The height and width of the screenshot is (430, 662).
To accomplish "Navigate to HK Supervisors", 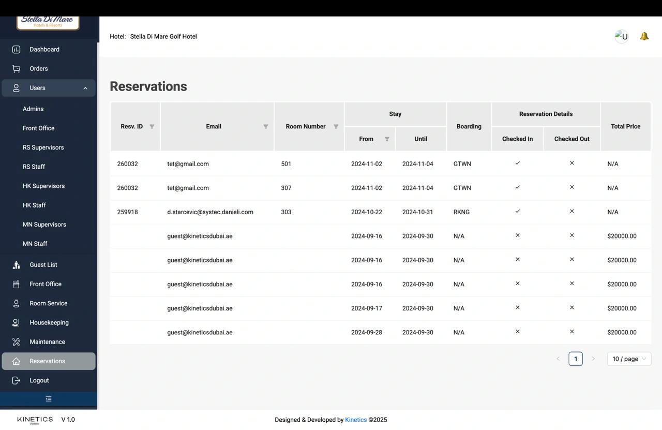I will coord(43,186).
